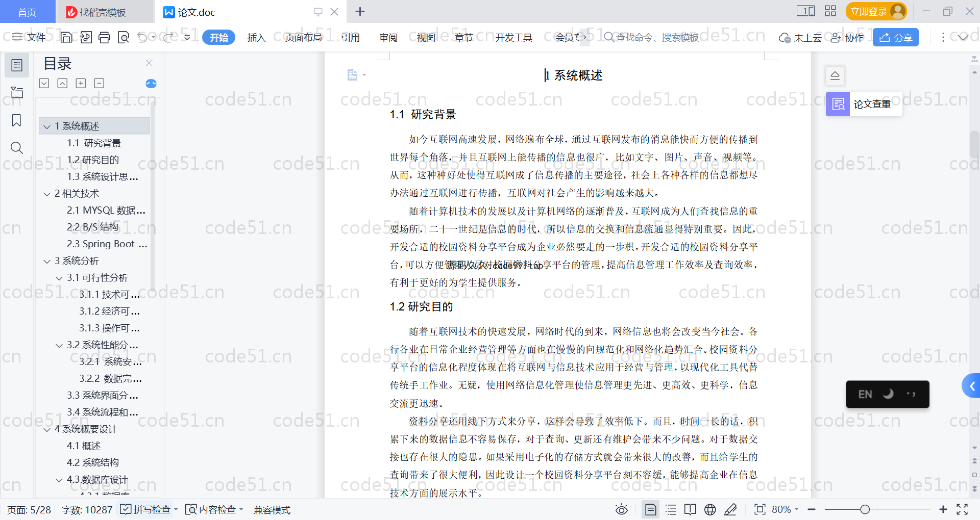The height and width of the screenshot is (520, 980).
Task: Collapse the '4 系统概要设计' node
Action: pyautogui.click(x=47, y=430)
